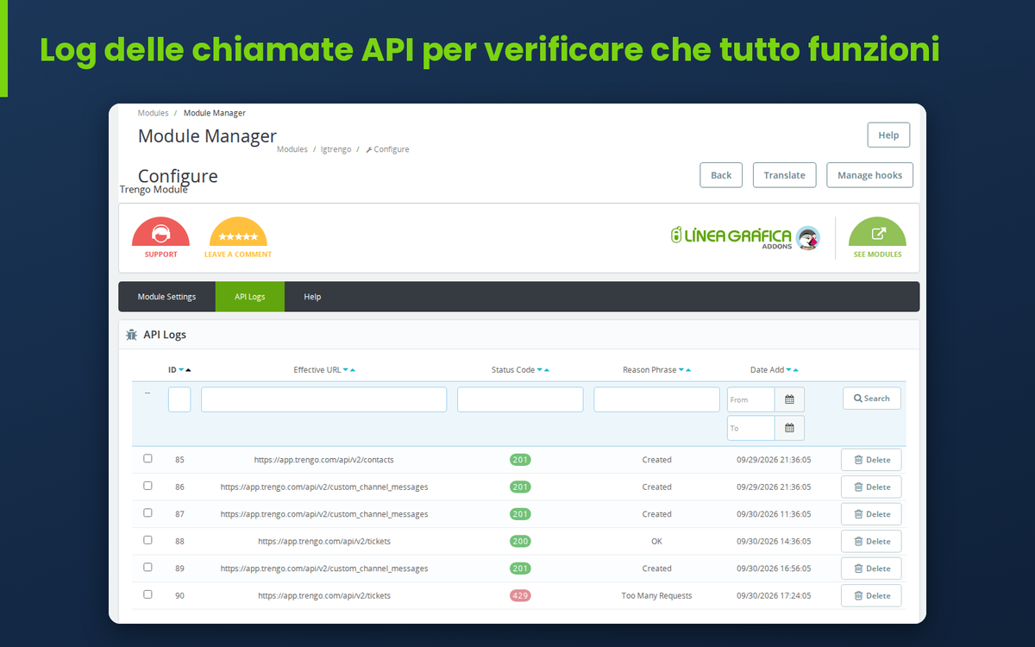Click the Manage hooks button
This screenshot has height=647, width=1035.
click(x=869, y=175)
